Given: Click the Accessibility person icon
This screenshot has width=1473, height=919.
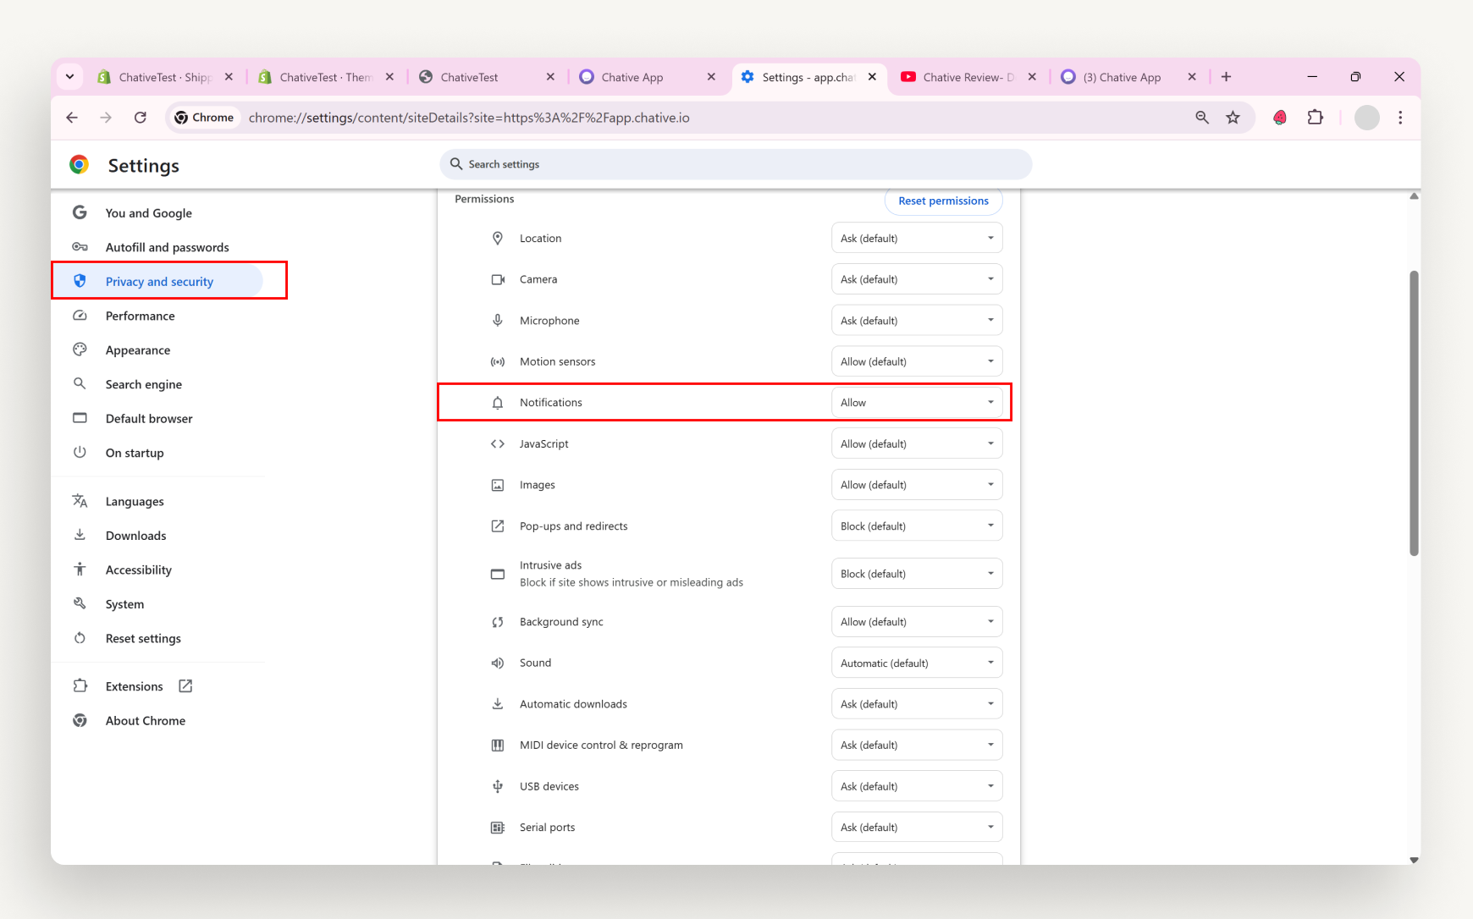Looking at the screenshot, I should pos(80,569).
